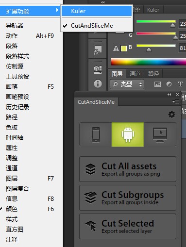Click the B value field showing 81
This screenshot has width=186, height=247.
click(183, 48)
